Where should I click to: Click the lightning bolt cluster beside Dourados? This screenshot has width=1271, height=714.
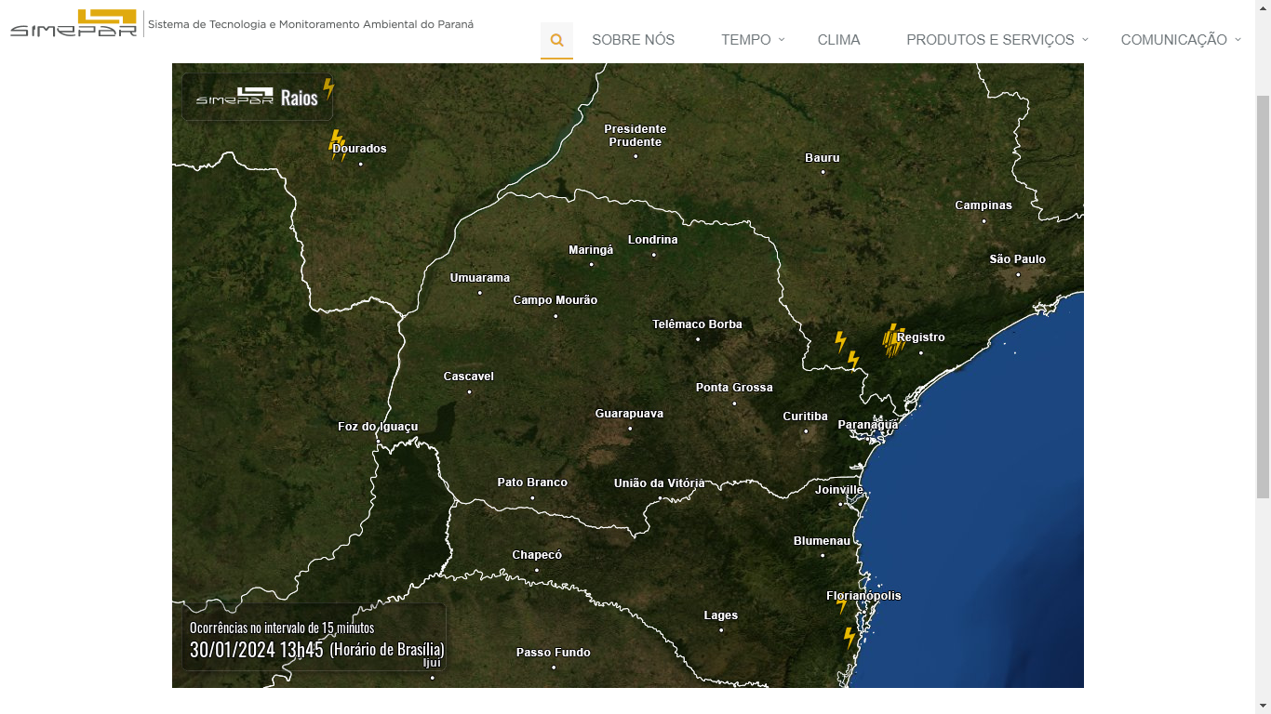point(338,145)
